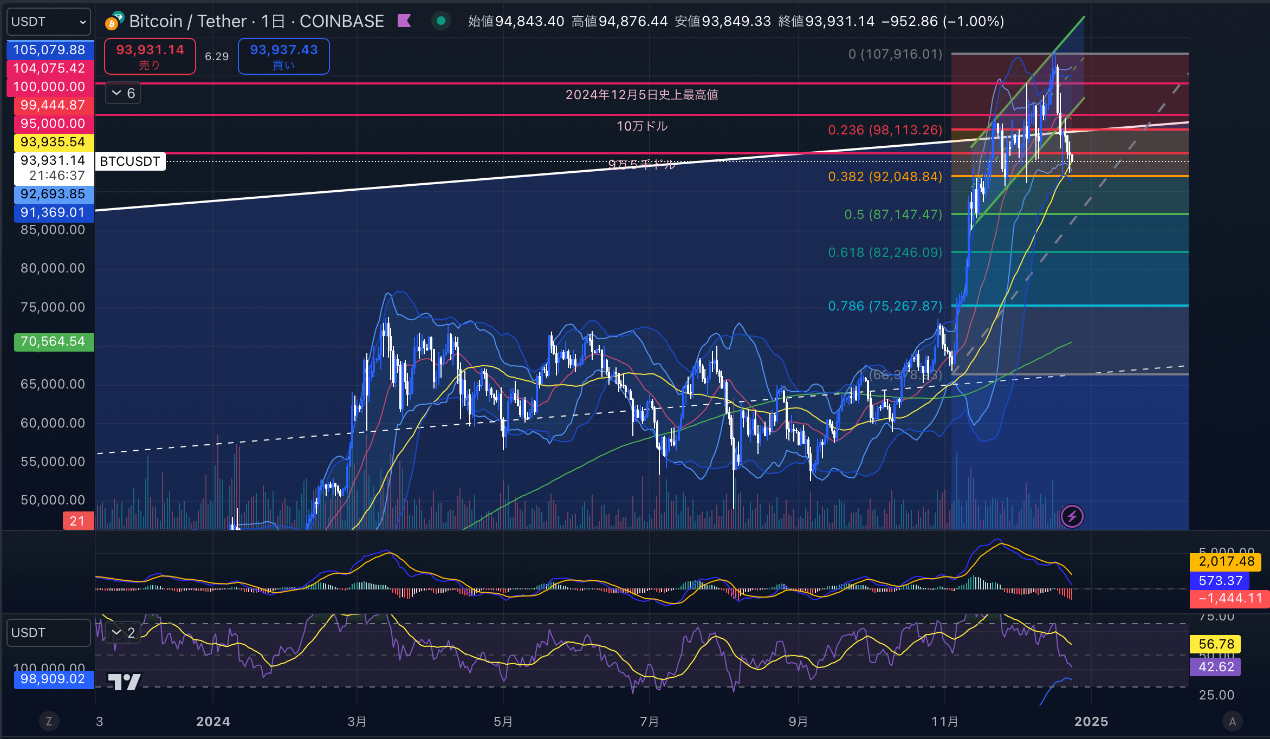Select the MACD histogram −1,444.11 label
Screen dimensions: 1270x739
(1229, 599)
